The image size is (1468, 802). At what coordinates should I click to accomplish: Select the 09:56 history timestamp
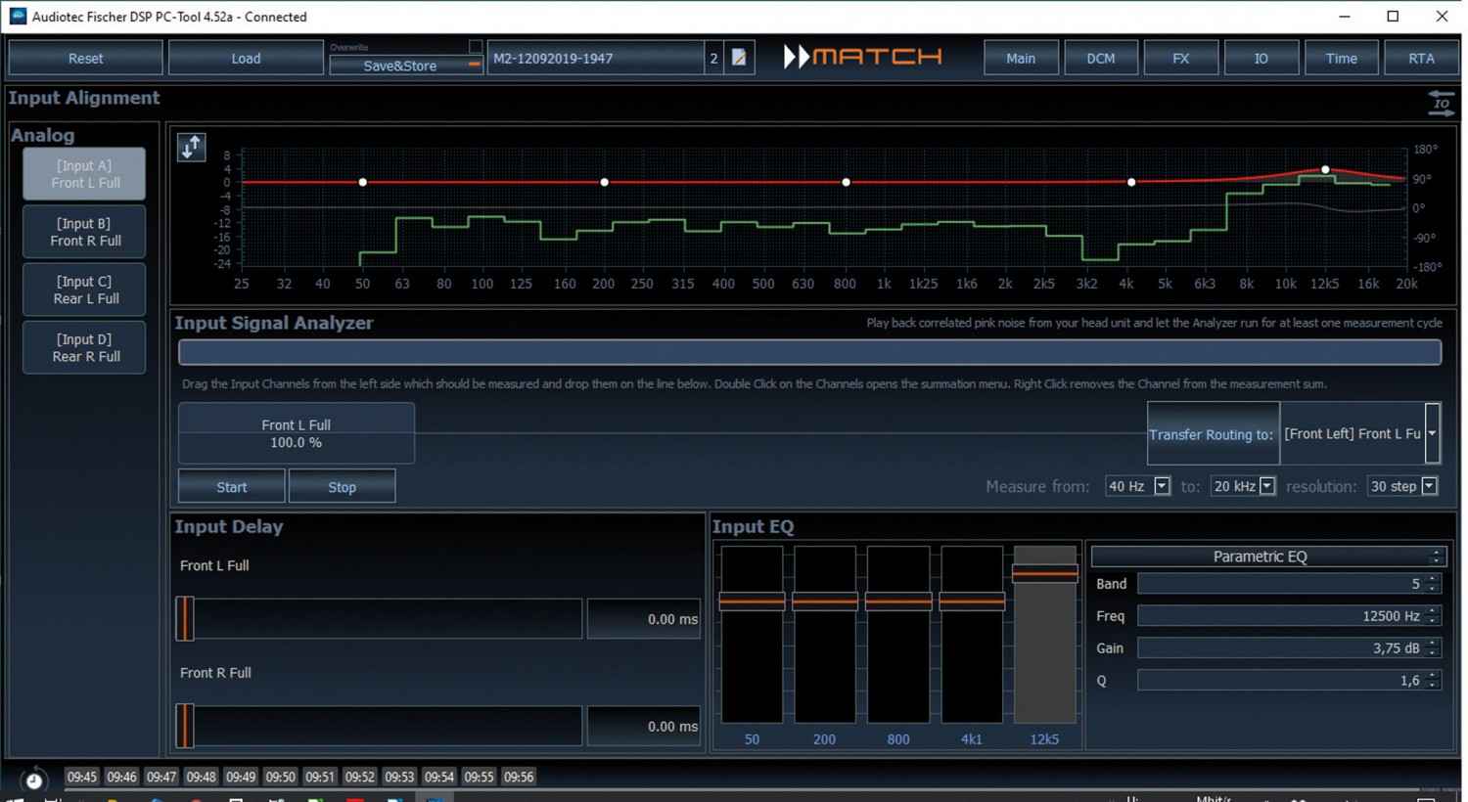click(519, 777)
